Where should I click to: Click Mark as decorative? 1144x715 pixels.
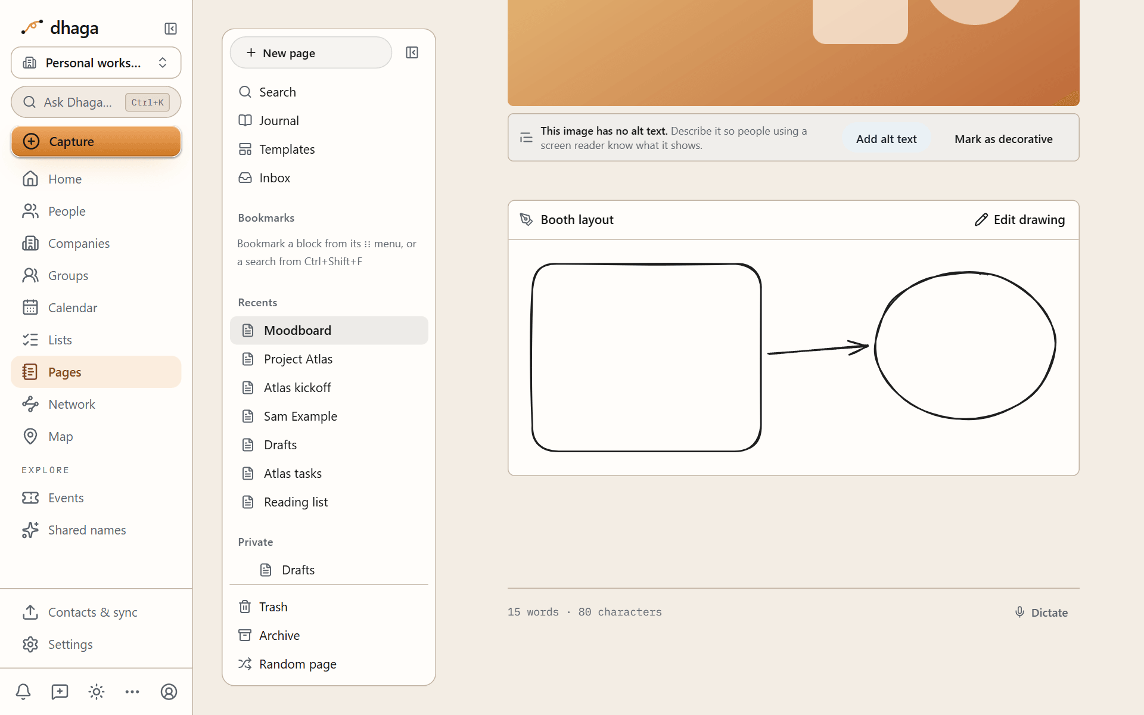tap(1003, 138)
